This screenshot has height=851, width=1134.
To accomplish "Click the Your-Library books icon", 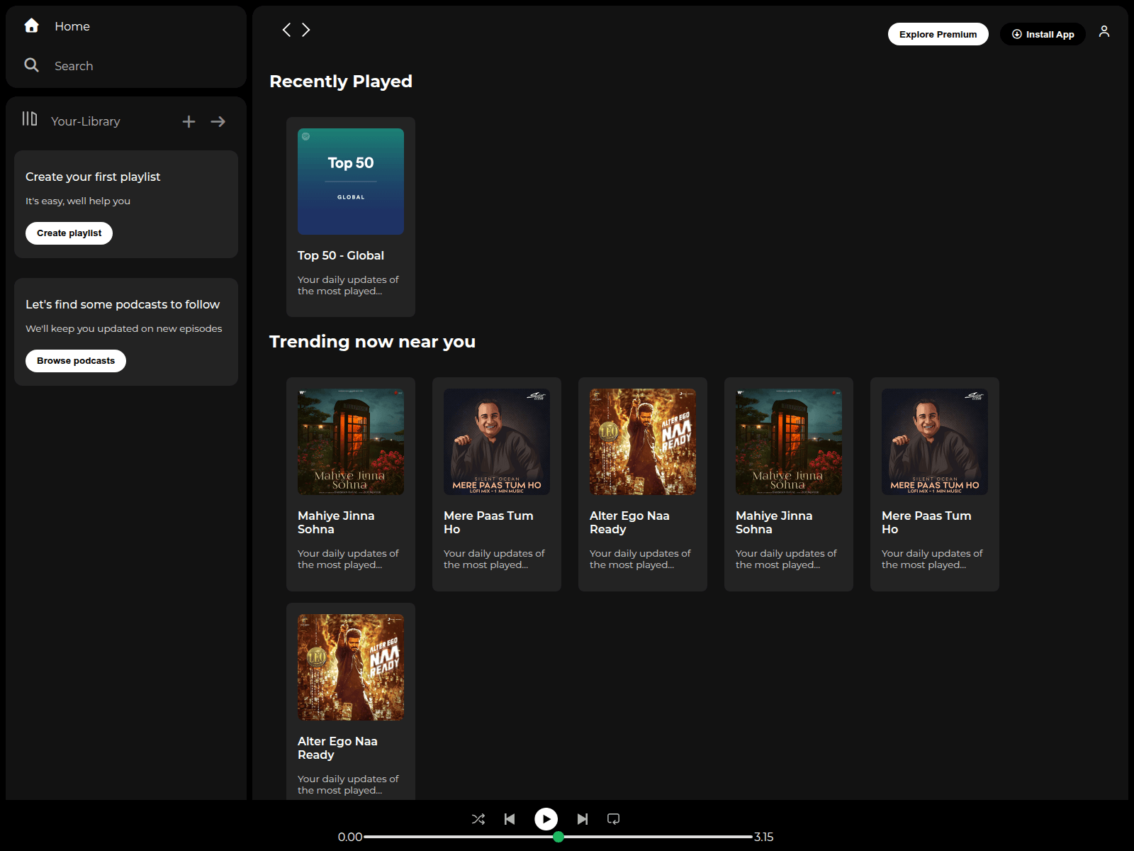I will point(29,118).
